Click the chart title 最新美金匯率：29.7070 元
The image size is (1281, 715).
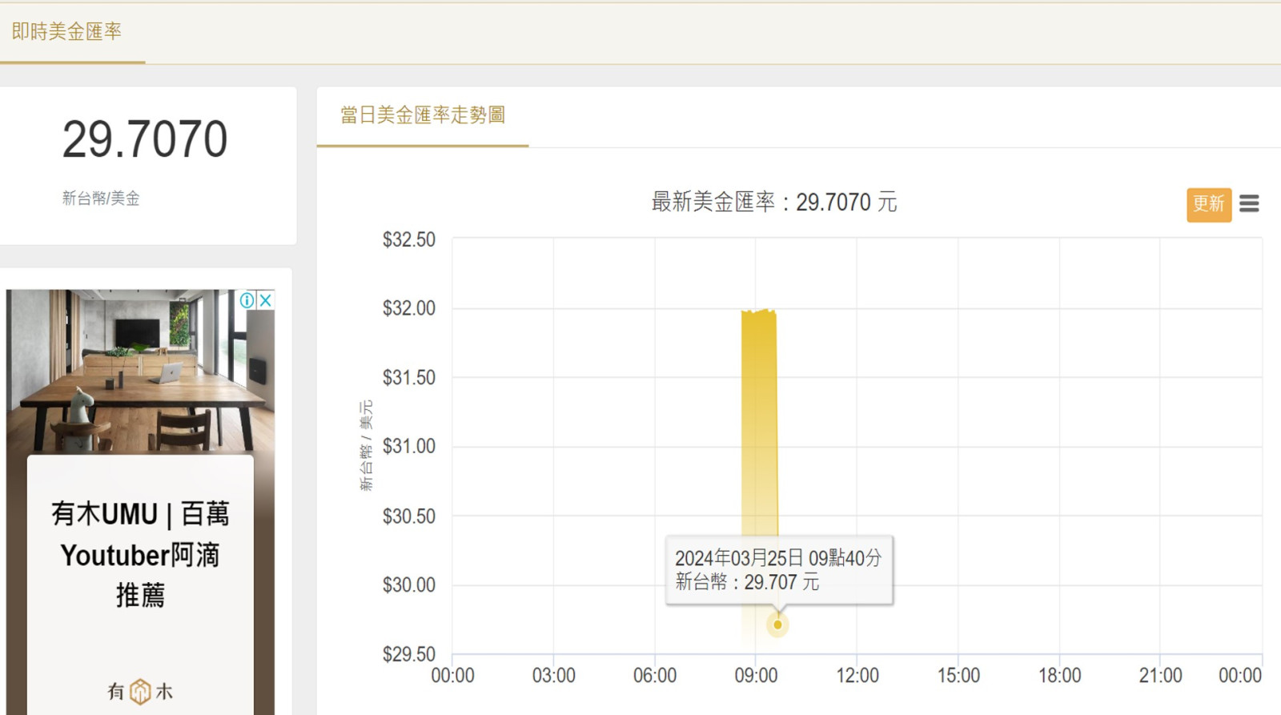[x=773, y=203]
